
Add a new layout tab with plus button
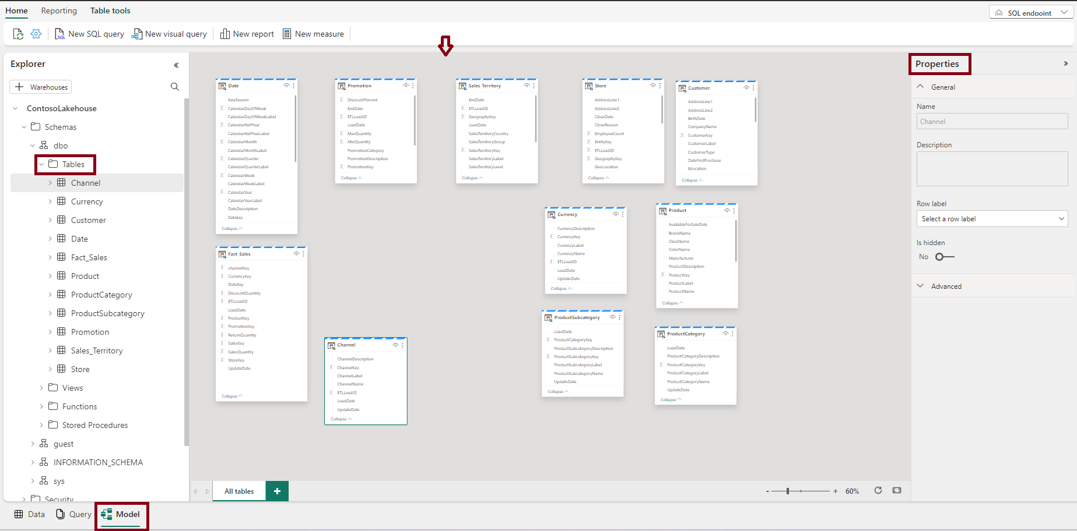[x=277, y=491]
